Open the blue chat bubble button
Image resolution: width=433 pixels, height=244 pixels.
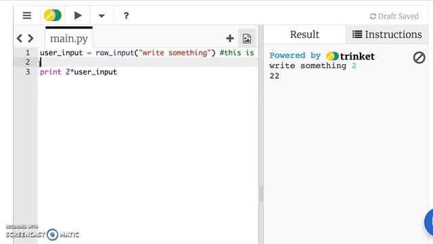(429, 222)
